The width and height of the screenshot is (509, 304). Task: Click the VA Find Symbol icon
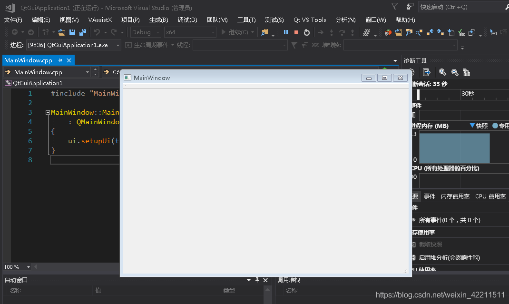(x=409, y=32)
